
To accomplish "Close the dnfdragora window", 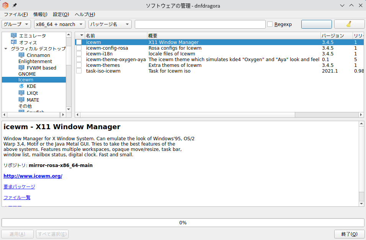I will pos(360,5).
